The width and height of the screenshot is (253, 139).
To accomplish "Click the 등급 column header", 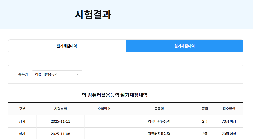I will (205, 109).
